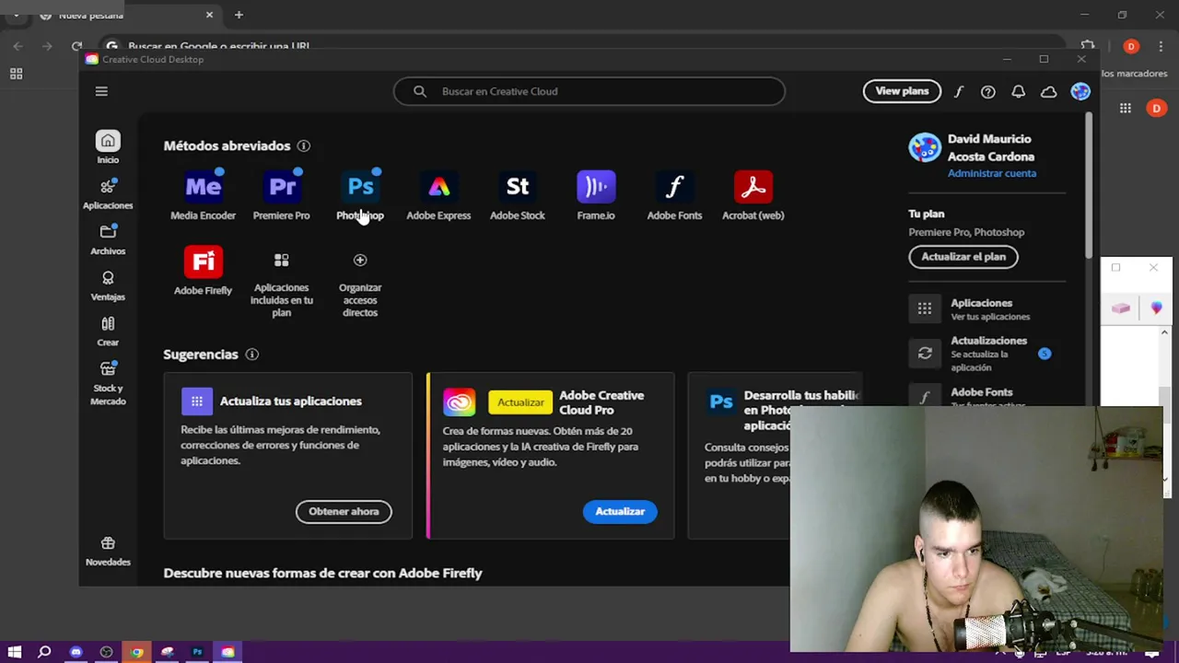1179x663 pixels.
Task: Open the Windows Start menu
Action: pyautogui.click(x=15, y=652)
